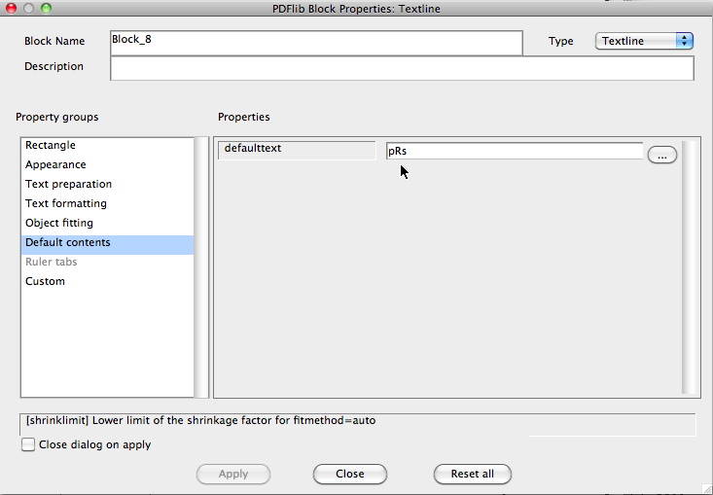Select the Text preparation property group

click(107, 184)
